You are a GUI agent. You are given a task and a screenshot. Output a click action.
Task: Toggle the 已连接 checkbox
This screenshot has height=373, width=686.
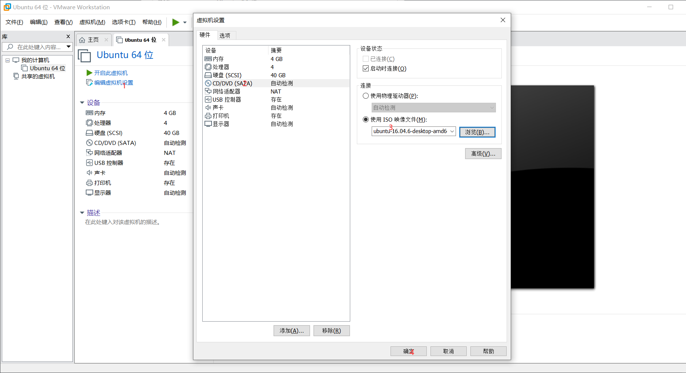pyautogui.click(x=366, y=59)
